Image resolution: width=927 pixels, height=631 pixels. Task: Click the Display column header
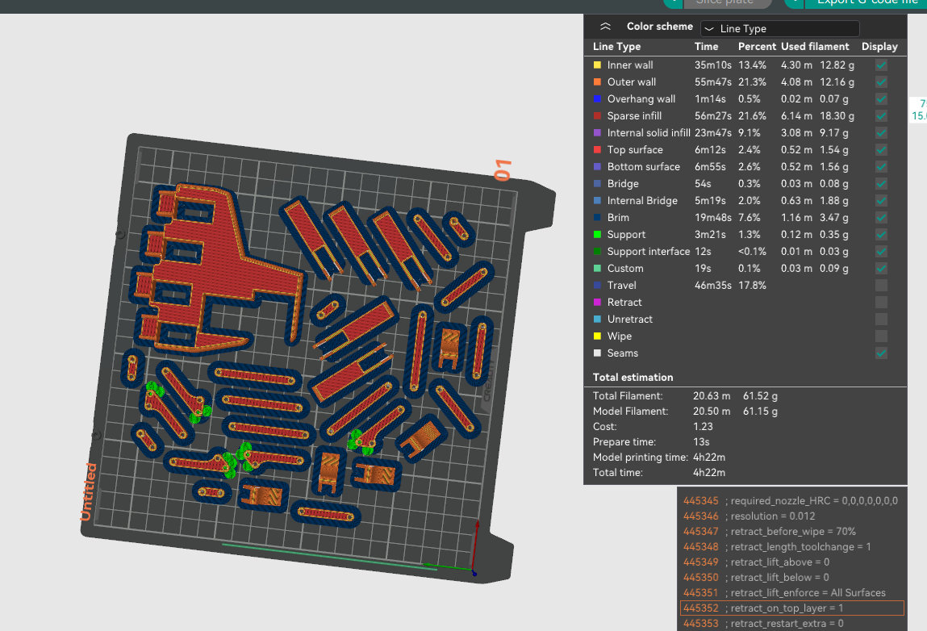click(x=879, y=47)
